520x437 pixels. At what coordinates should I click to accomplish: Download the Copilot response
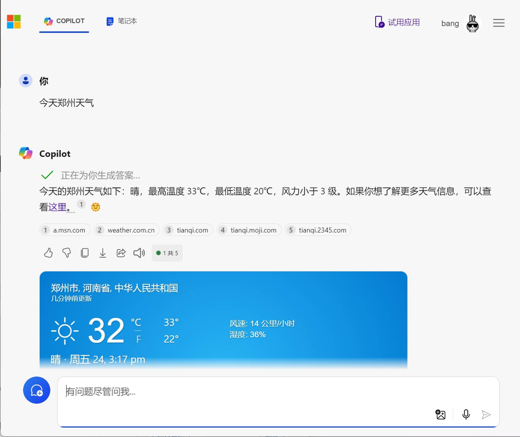point(102,253)
